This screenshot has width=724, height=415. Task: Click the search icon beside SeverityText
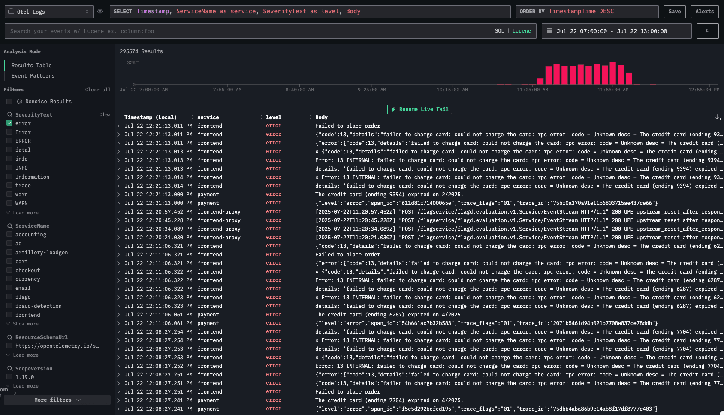point(10,115)
